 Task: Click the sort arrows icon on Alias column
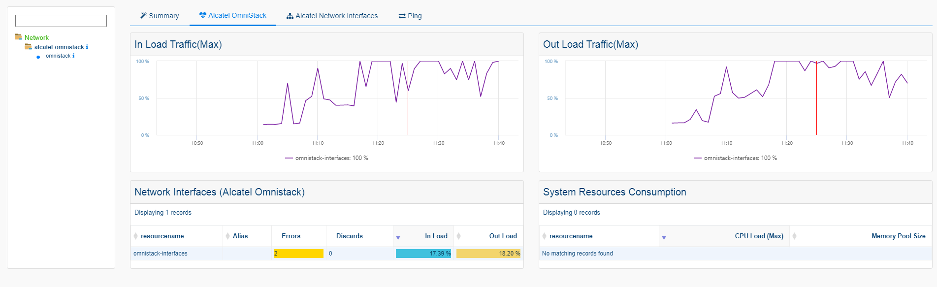point(227,236)
